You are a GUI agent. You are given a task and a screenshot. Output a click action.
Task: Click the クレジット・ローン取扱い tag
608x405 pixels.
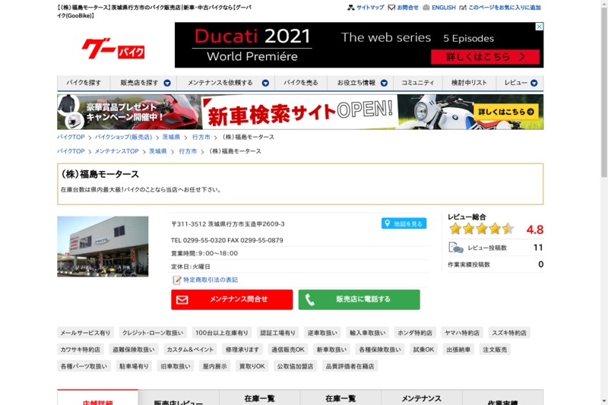click(x=153, y=333)
